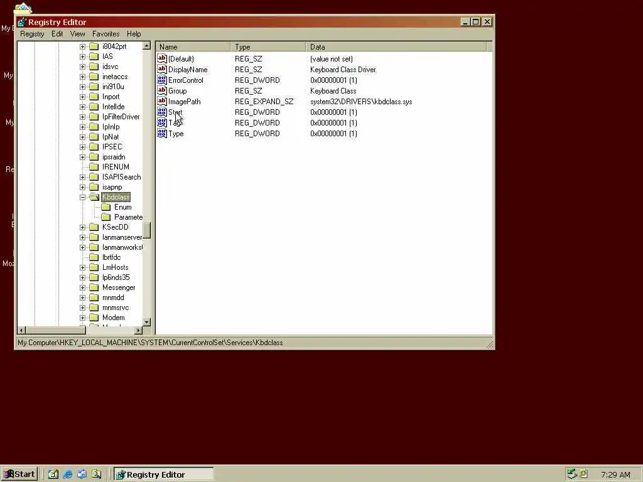Image resolution: width=643 pixels, height=482 pixels.
Task: Select the DisplayName value icon
Action: pos(162,69)
